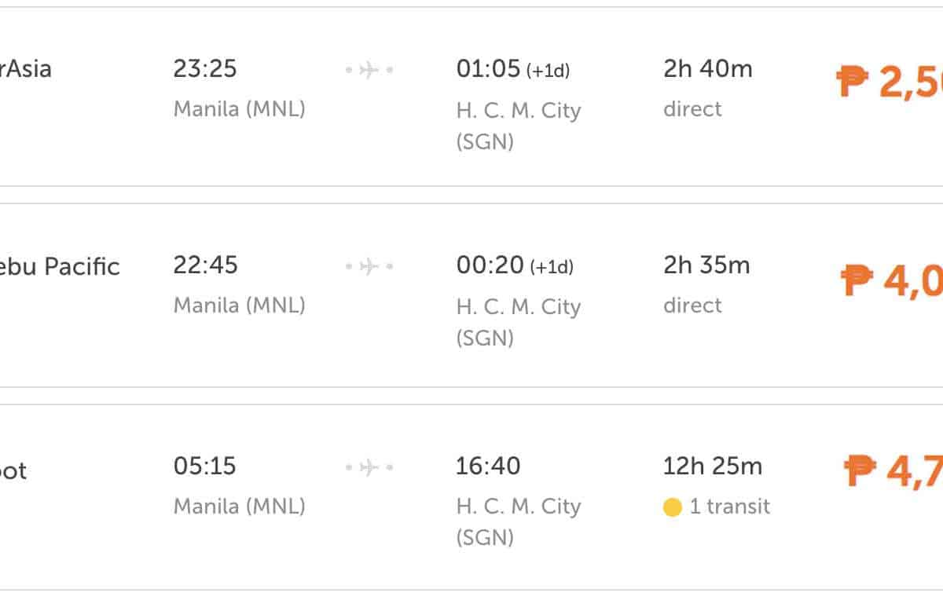Image resolution: width=943 pixels, height=600 pixels.
Task: Click the airplane icon in Cebu Pacific row
Action: coord(369,267)
